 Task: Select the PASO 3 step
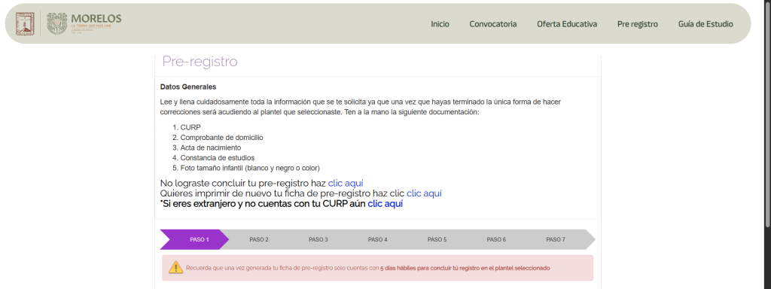318,239
